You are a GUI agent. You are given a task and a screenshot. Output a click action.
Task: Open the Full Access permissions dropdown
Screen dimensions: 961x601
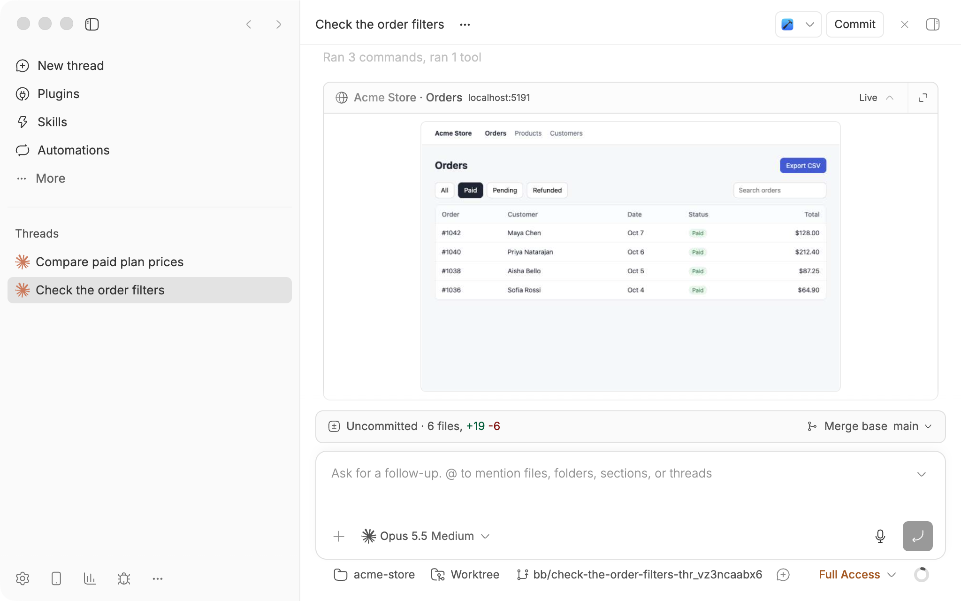click(857, 575)
